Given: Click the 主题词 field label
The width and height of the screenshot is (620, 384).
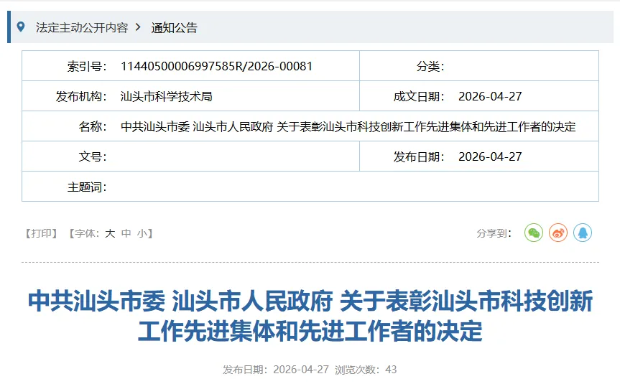Looking at the screenshot, I should coord(87,187).
